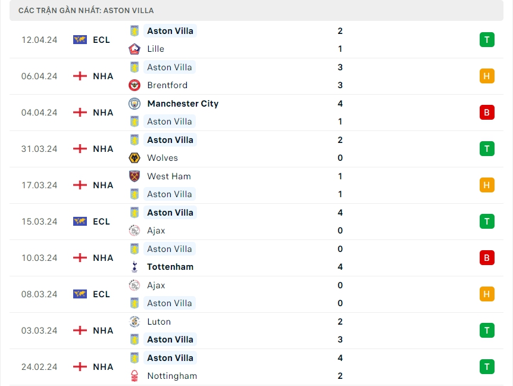This screenshot has height=386, width=513.
Task: Click England flag on 06.04.24 match
Action: tap(80, 76)
